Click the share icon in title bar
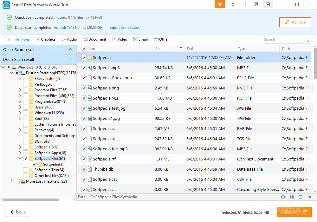The height and width of the screenshot is (222, 317). point(232,4)
